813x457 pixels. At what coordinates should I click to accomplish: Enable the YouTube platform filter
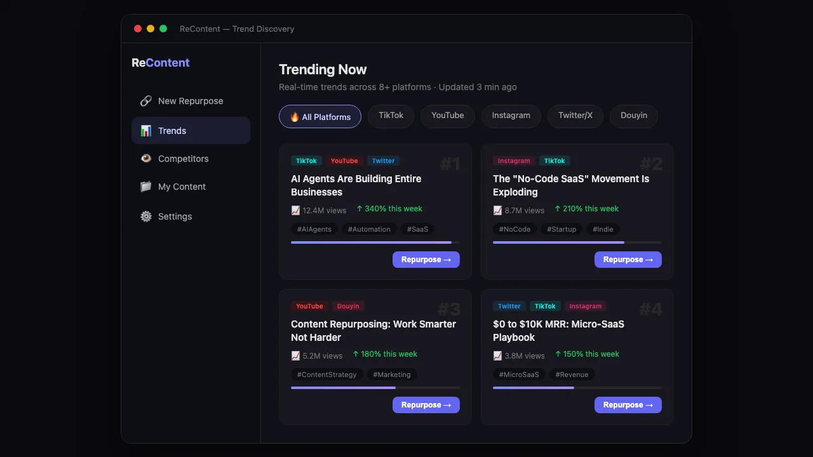pos(447,116)
